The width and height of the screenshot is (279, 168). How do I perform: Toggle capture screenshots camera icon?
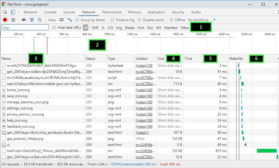click(24, 20)
